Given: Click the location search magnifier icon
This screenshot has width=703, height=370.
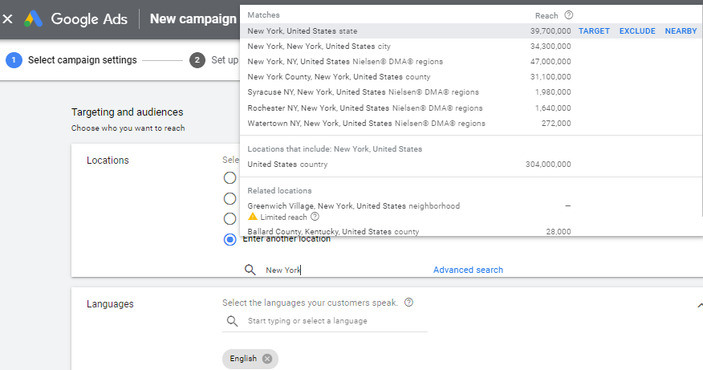Looking at the screenshot, I should [x=250, y=270].
